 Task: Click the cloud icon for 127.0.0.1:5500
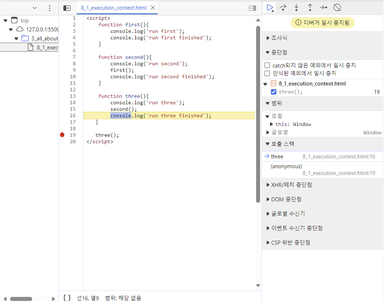click(20, 29)
